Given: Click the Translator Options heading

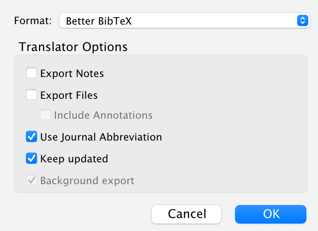Looking at the screenshot, I should [x=73, y=47].
